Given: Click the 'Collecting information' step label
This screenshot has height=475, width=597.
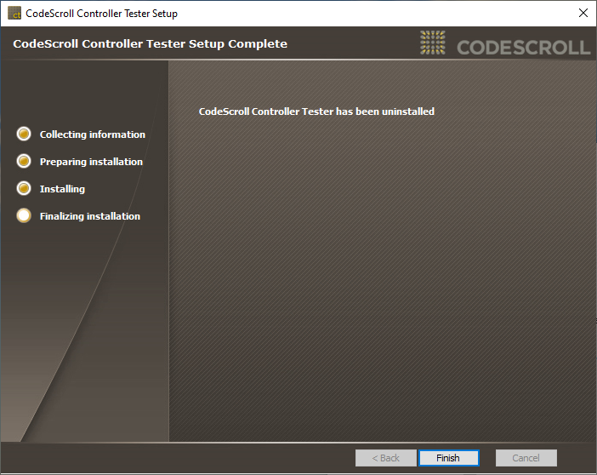Looking at the screenshot, I should pyautogui.click(x=93, y=134).
